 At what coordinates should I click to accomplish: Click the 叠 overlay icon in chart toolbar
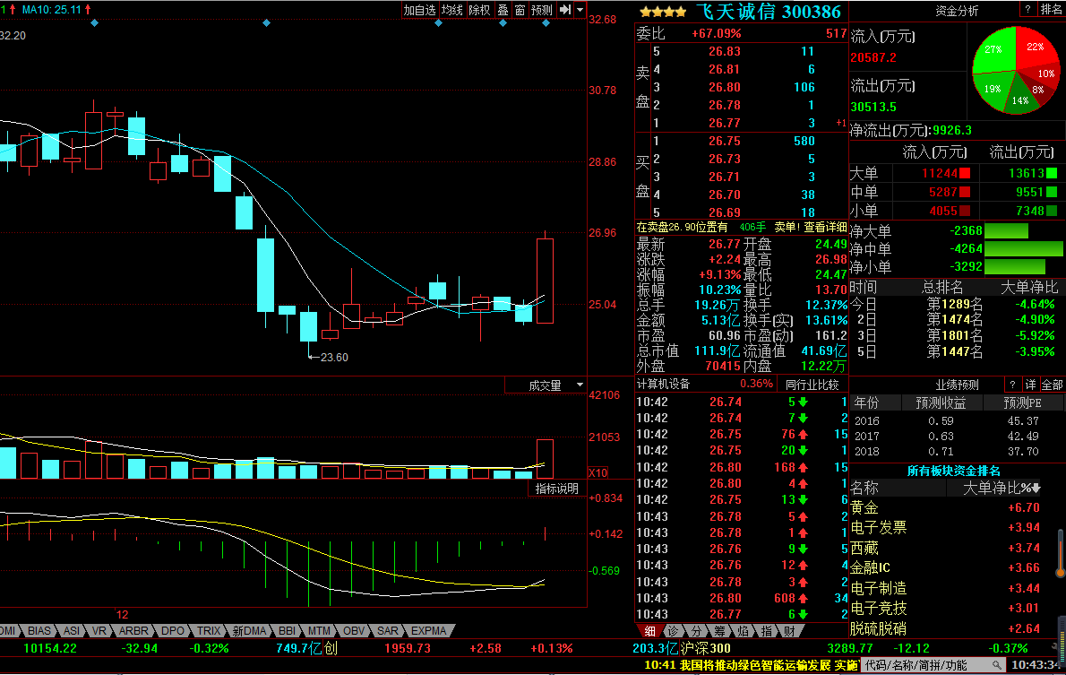pos(503,10)
